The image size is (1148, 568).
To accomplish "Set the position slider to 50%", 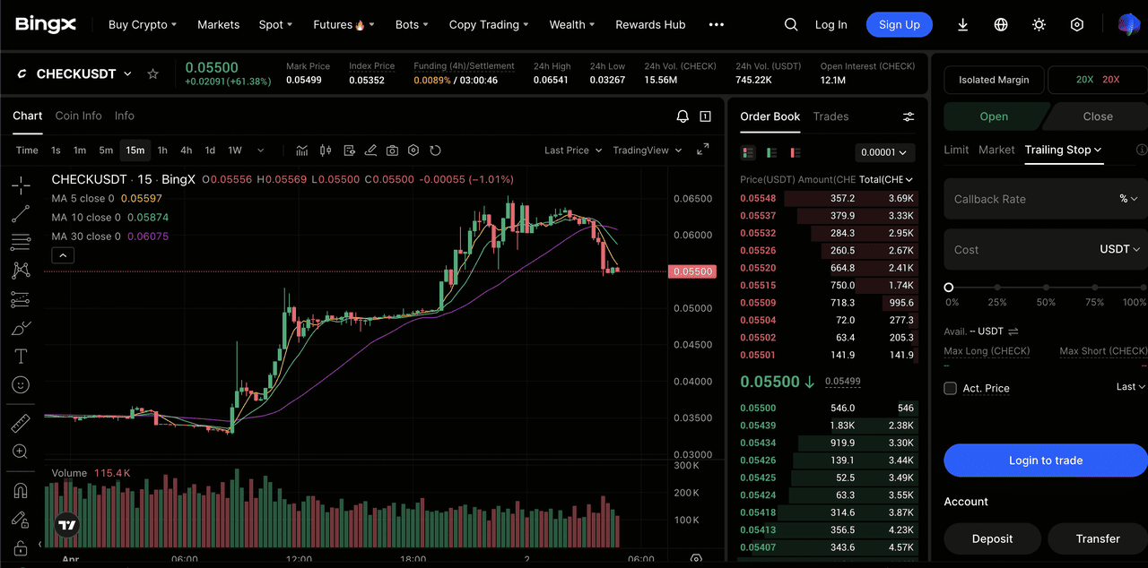I will click(1046, 288).
